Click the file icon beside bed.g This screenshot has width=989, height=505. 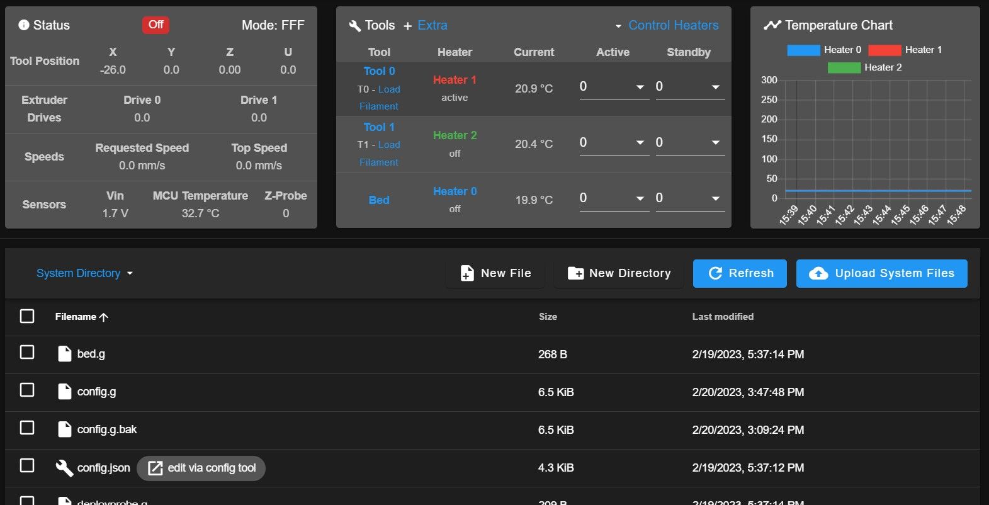(64, 354)
